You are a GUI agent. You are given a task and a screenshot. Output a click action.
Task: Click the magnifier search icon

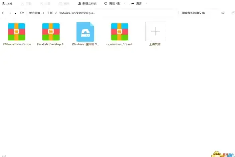click(223, 13)
